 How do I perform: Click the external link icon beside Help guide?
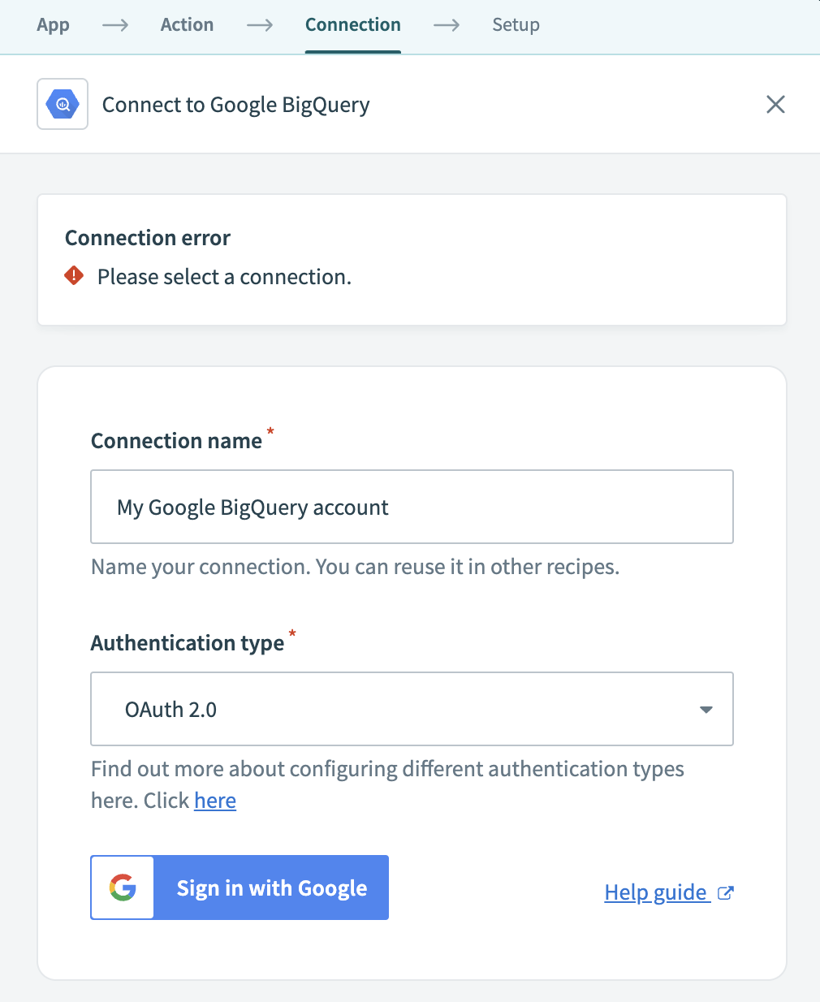[x=726, y=892]
